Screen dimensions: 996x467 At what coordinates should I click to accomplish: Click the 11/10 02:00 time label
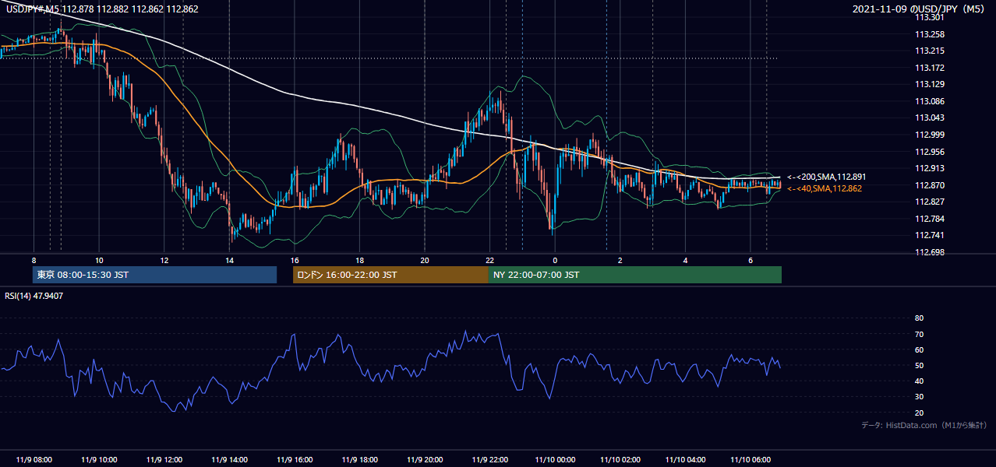click(x=620, y=459)
